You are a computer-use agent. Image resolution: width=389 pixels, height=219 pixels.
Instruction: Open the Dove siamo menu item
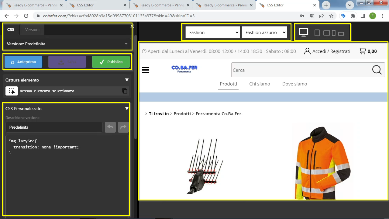294,84
